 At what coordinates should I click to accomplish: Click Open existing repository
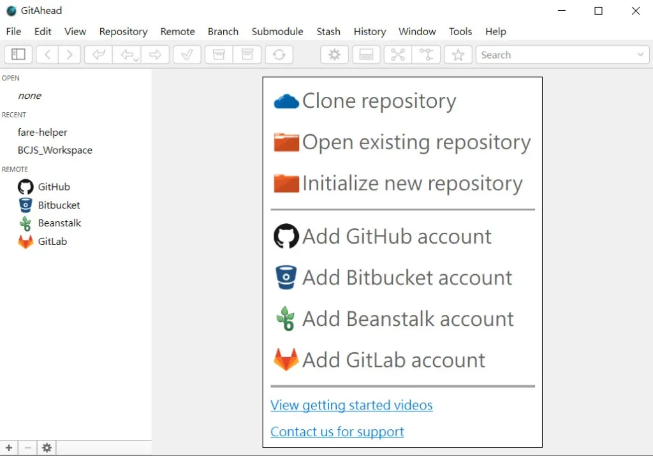pyautogui.click(x=402, y=142)
